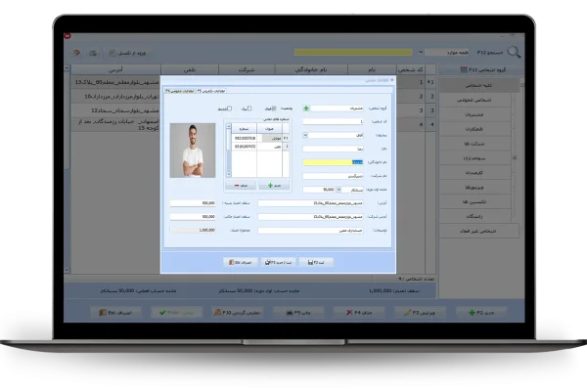Click the yellow highlighted last name field
The width and height of the screenshot is (587, 391).
tap(333, 162)
